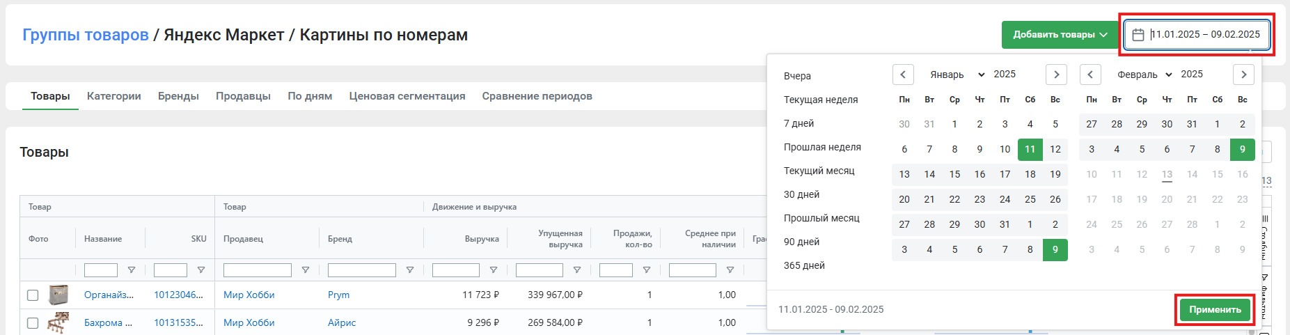Click revenue value 11 723 ₽
The width and height of the screenshot is (1290, 335).
(x=481, y=295)
